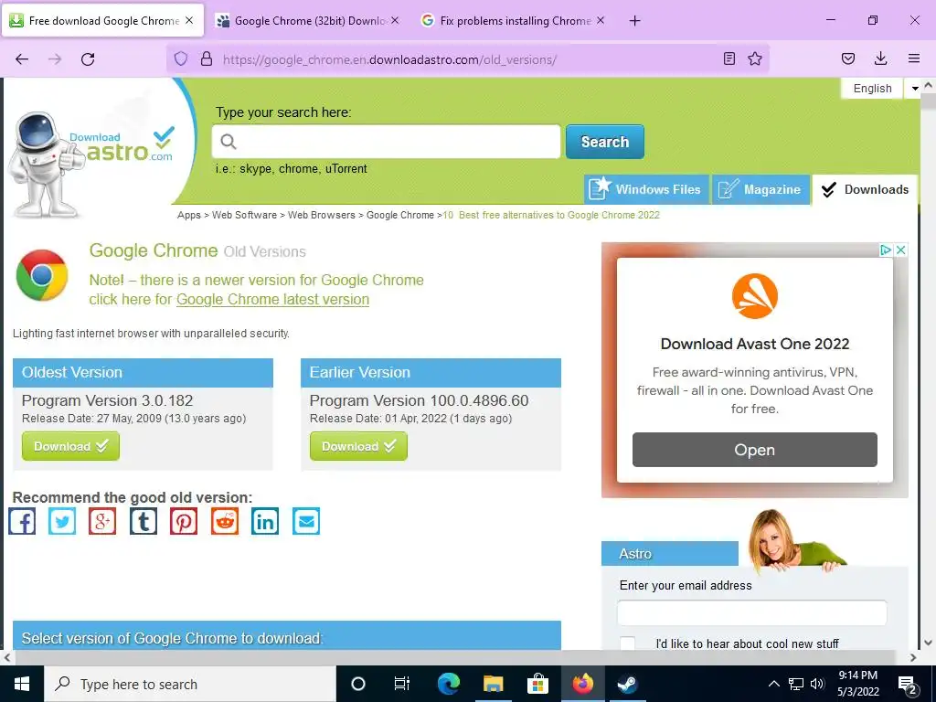Select the Downloads tab

click(x=865, y=190)
